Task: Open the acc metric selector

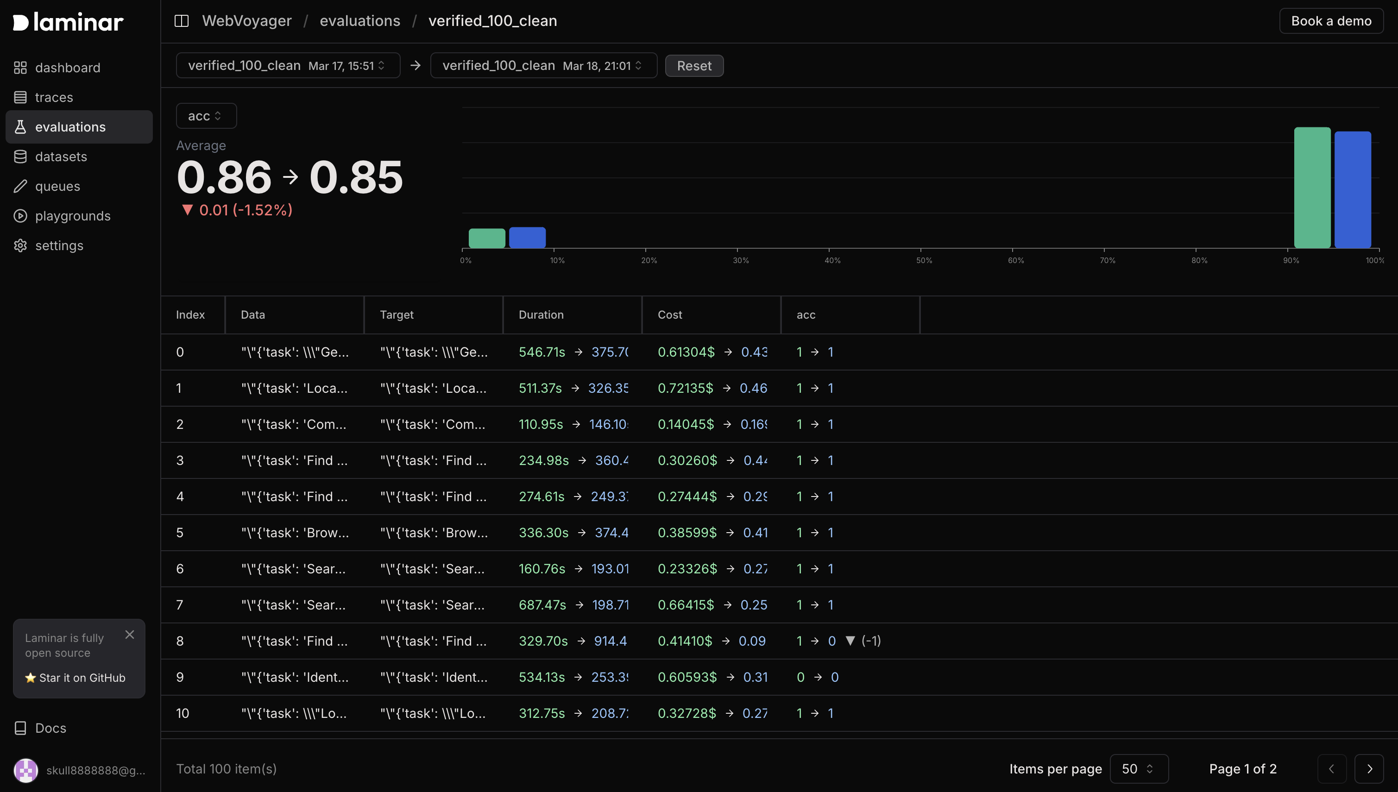Action: point(206,115)
